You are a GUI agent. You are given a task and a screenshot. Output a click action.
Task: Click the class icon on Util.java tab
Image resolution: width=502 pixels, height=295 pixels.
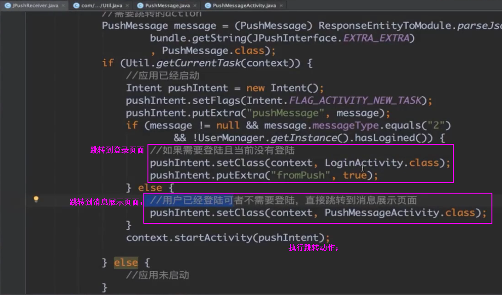pos(76,5)
